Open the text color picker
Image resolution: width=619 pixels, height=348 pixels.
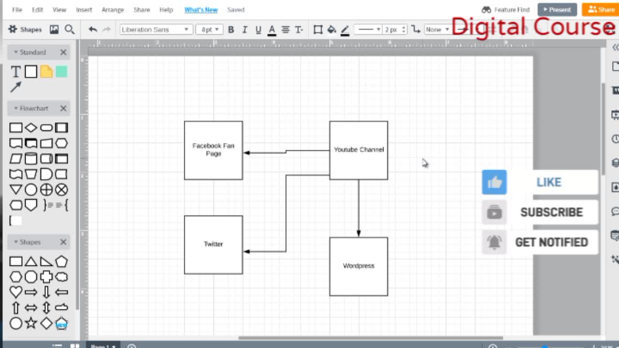point(272,30)
